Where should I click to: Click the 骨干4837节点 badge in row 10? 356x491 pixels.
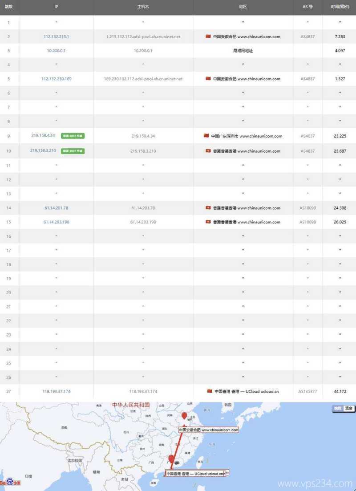[x=72, y=151]
